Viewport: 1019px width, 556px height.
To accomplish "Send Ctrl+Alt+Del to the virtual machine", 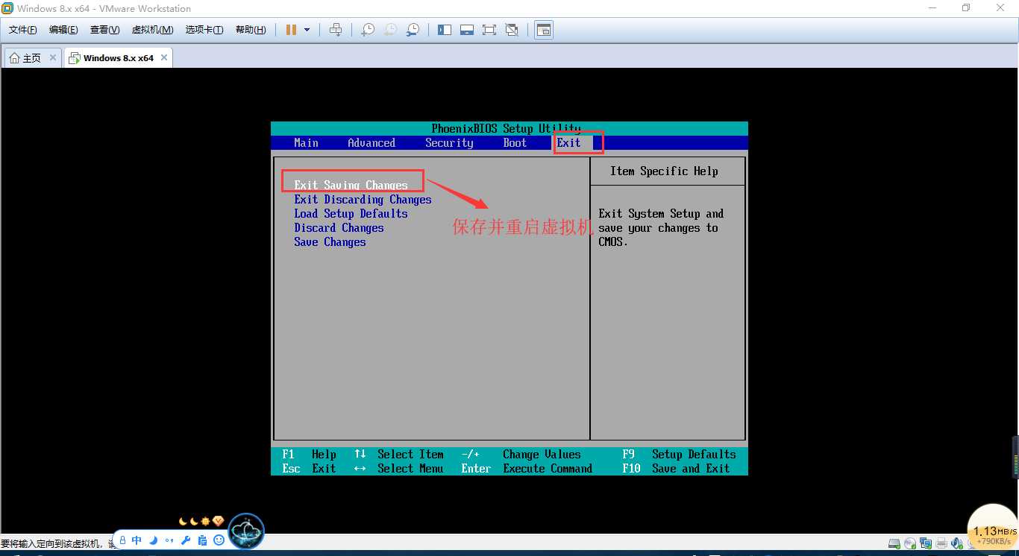I will 336,30.
